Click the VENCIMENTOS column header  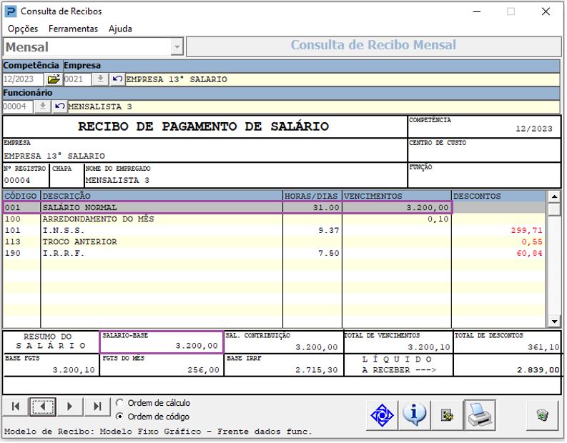tap(397, 196)
